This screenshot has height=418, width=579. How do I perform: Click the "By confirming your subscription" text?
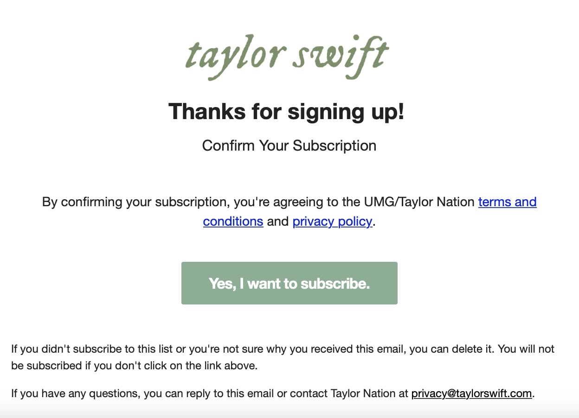tap(135, 202)
